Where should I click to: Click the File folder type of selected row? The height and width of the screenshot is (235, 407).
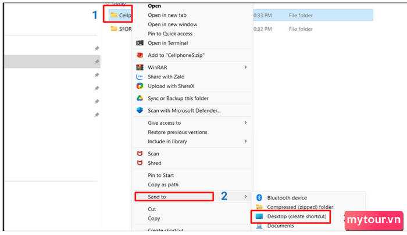[x=301, y=16]
